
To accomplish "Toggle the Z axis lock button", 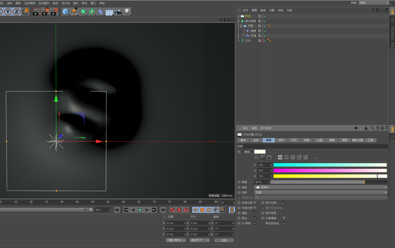I will (x=17, y=11).
